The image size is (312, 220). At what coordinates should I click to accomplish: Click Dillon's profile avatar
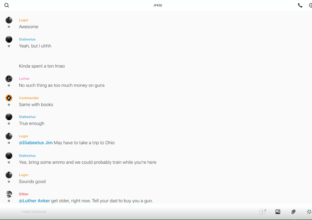pos(9,194)
